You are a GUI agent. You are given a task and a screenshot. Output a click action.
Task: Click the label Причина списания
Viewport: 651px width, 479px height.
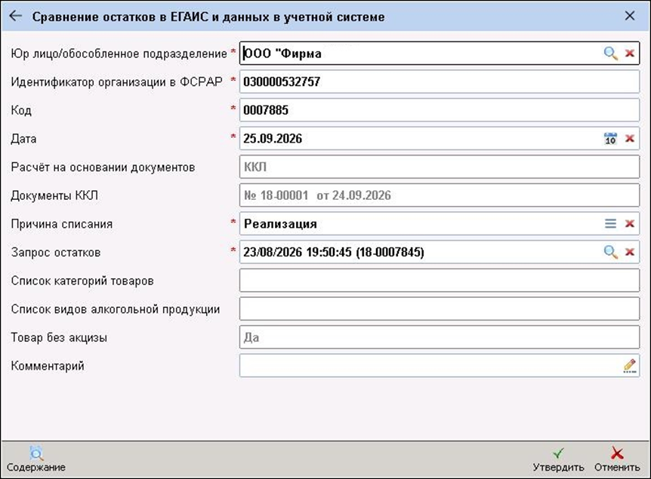pos(62,224)
